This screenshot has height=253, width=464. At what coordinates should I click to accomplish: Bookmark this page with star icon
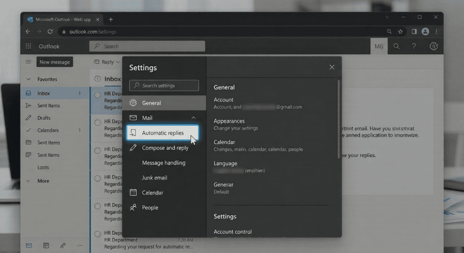[401, 31]
